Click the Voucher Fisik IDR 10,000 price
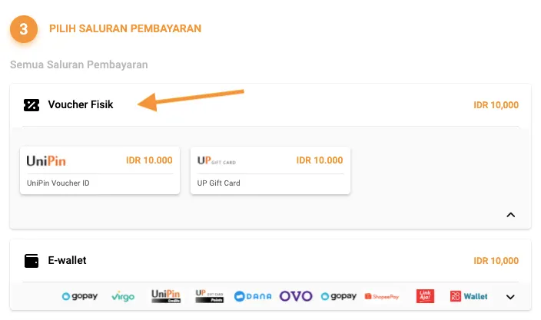 coord(496,105)
